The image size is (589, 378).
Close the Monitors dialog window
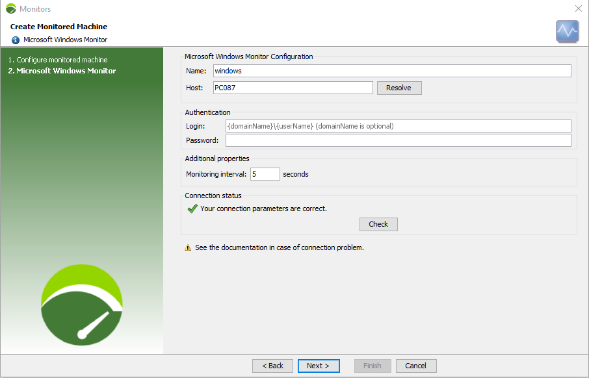[x=578, y=8]
